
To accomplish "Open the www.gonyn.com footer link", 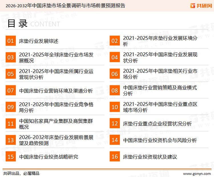I will (197, 174).
